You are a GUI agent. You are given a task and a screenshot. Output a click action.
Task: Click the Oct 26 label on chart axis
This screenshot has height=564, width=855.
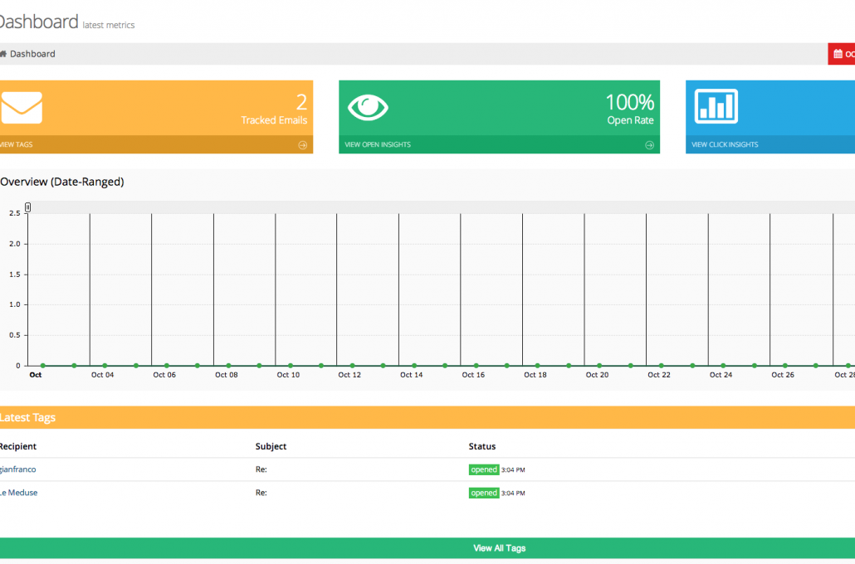[783, 375]
